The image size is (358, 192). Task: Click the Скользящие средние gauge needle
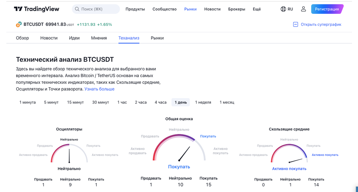[296, 161]
